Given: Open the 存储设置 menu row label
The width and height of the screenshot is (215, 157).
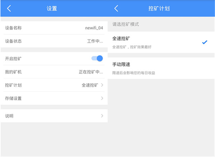Looking at the screenshot, I should point(13,98).
